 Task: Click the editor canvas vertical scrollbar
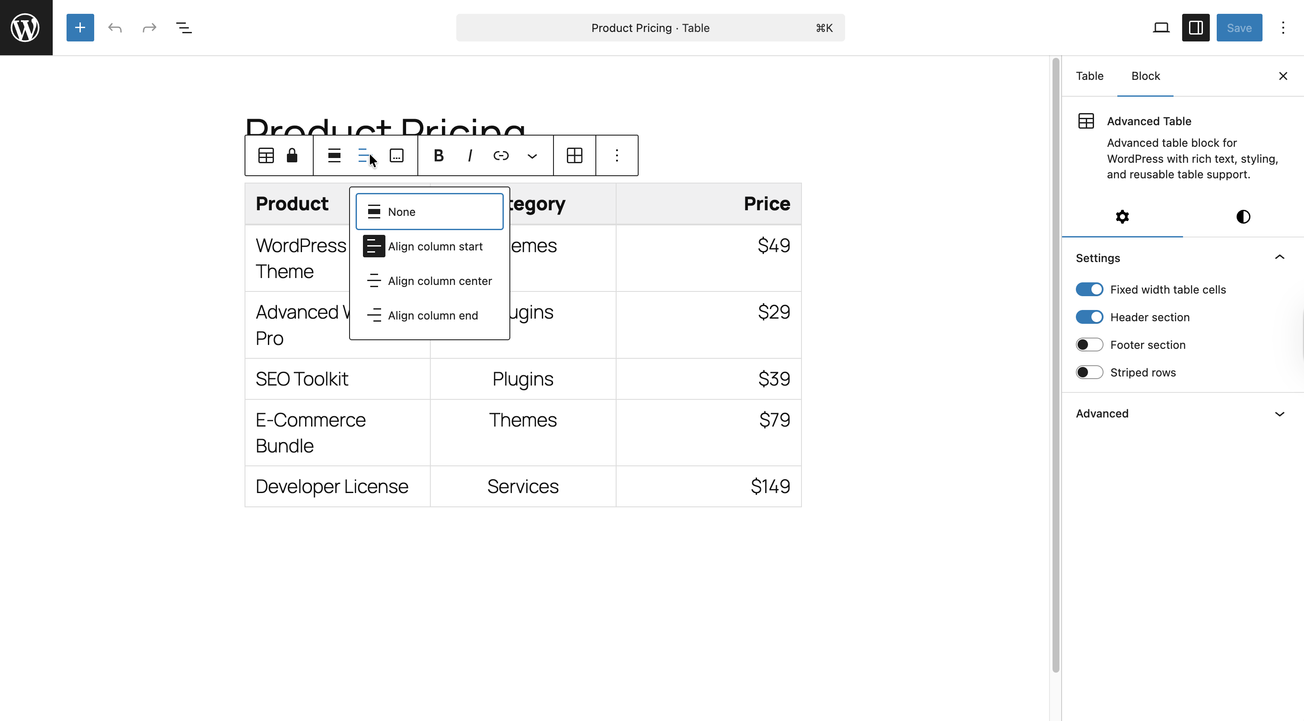1056,365
